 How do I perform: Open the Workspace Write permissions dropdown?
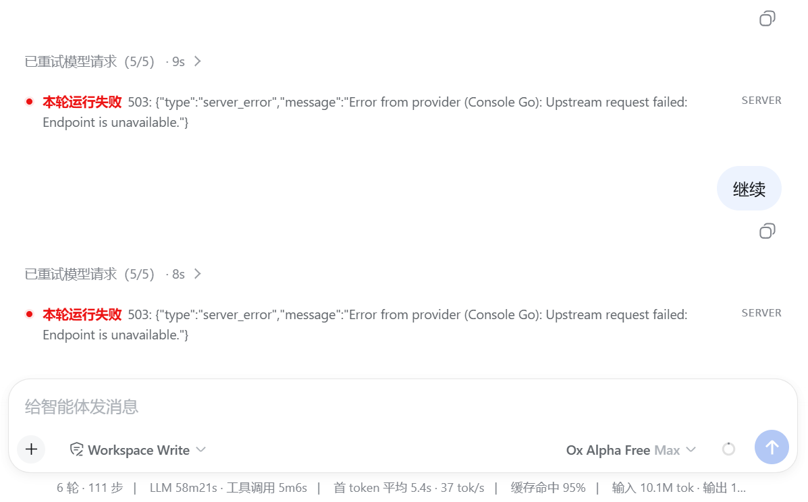coord(138,449)
